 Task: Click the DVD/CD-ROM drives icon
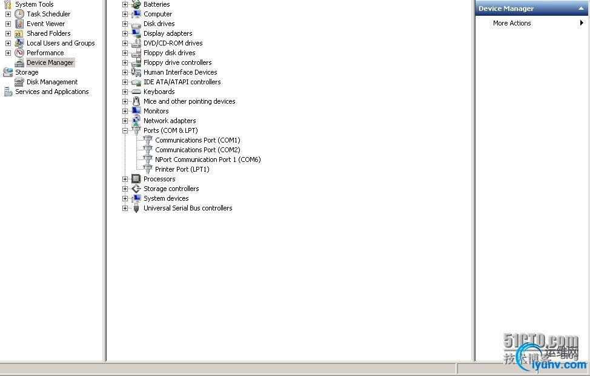click(x=136, y=43)
